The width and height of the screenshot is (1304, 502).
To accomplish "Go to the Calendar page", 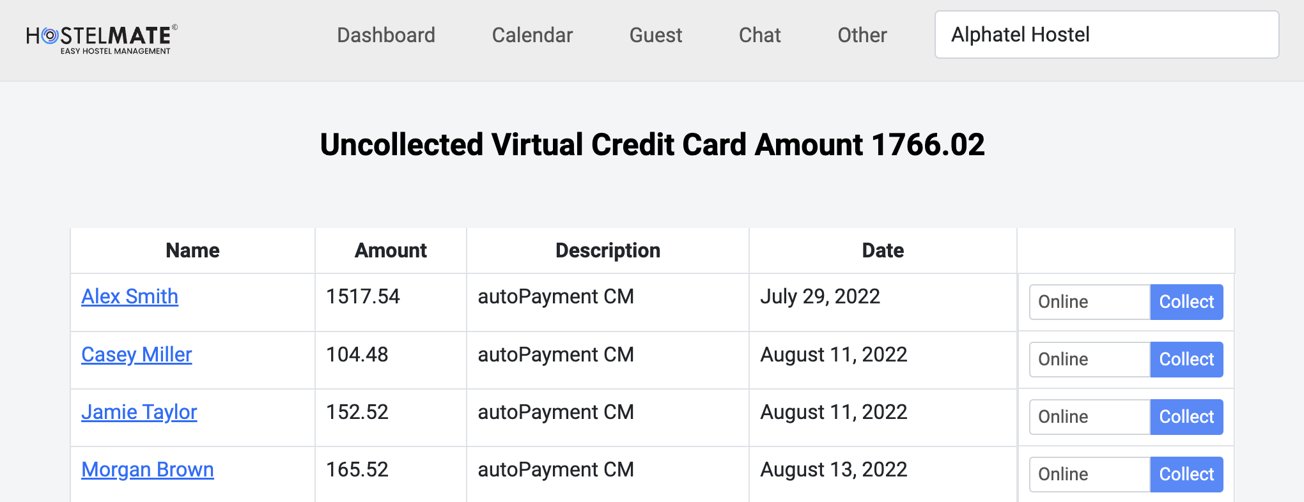I will pyautogui.click(x=532, y=35).
